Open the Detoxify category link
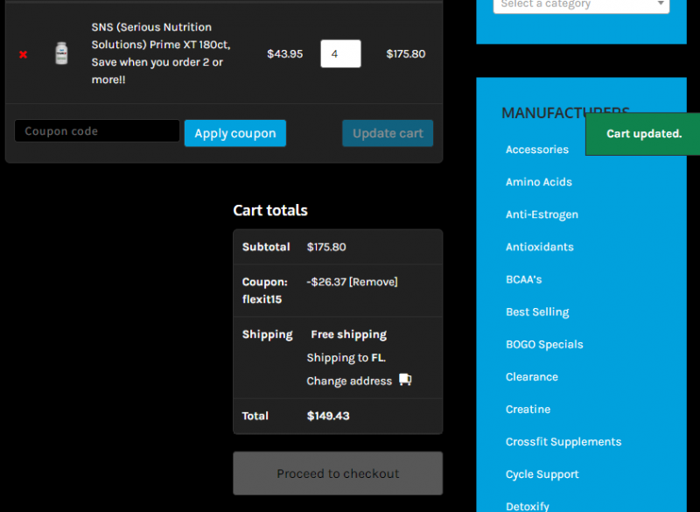 tap(528, 507)
